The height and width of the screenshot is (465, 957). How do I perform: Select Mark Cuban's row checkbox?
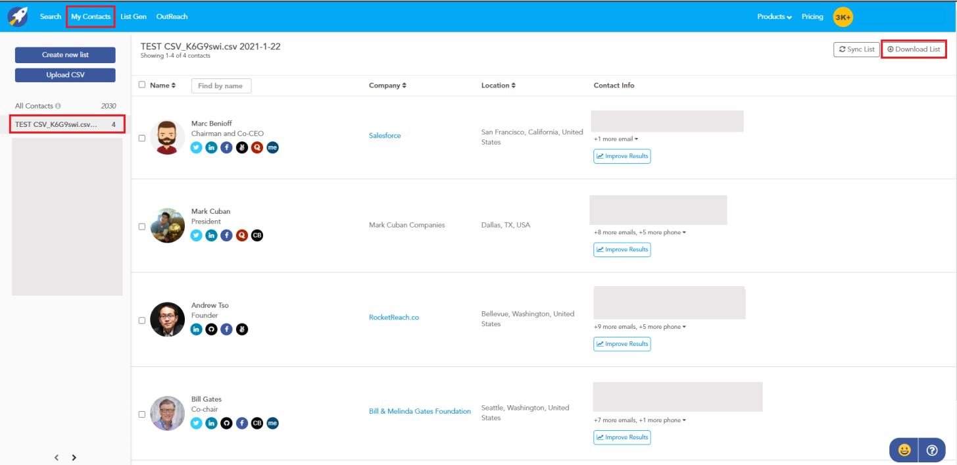click(142, 226)
